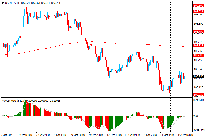Click the 12 Oct 15:00 time axis label
Screen dimensions: 205x138
[x=114, y=135]
